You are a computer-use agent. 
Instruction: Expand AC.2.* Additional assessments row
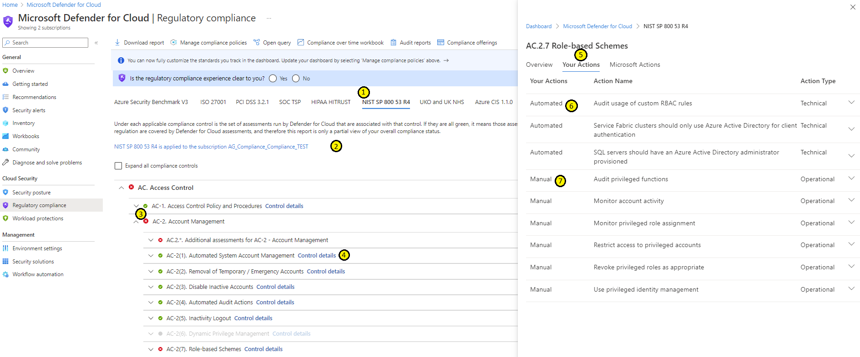(x=151, y=240)
